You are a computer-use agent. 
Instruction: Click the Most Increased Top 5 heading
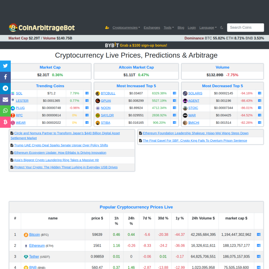tap(136, 86)
